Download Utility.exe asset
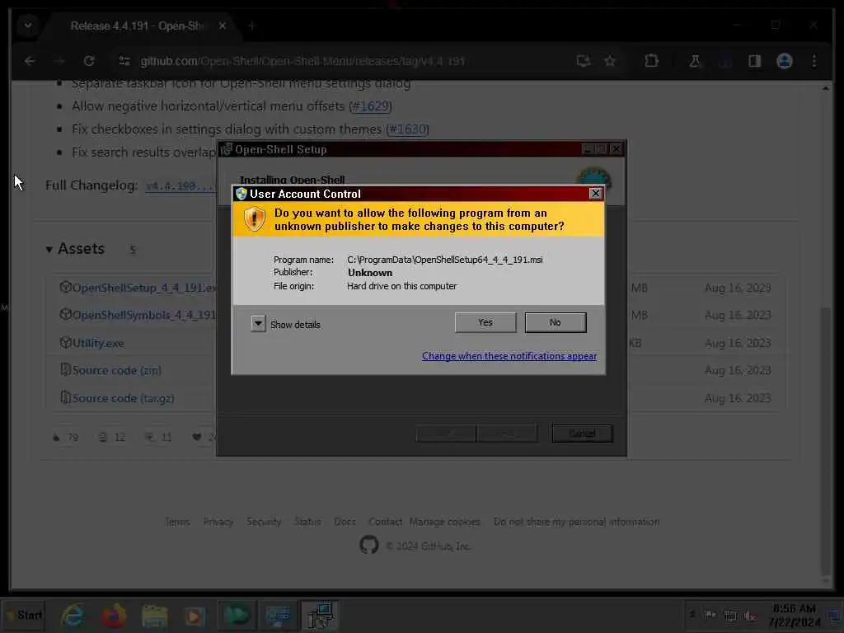This screenshot has width=844, height=633. coord(98,343)
